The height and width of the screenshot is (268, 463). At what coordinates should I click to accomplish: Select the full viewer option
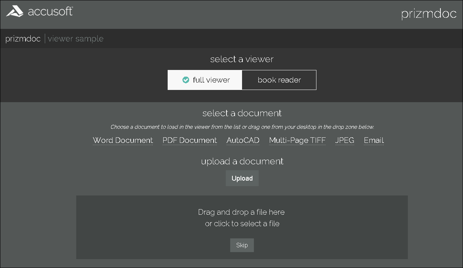(x=205, y=80)
